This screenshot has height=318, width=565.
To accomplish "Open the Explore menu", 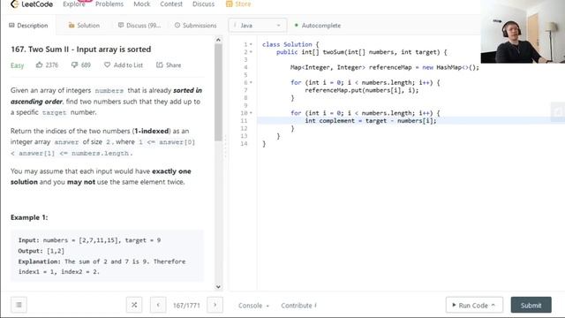I will click(x=74, y=4).
